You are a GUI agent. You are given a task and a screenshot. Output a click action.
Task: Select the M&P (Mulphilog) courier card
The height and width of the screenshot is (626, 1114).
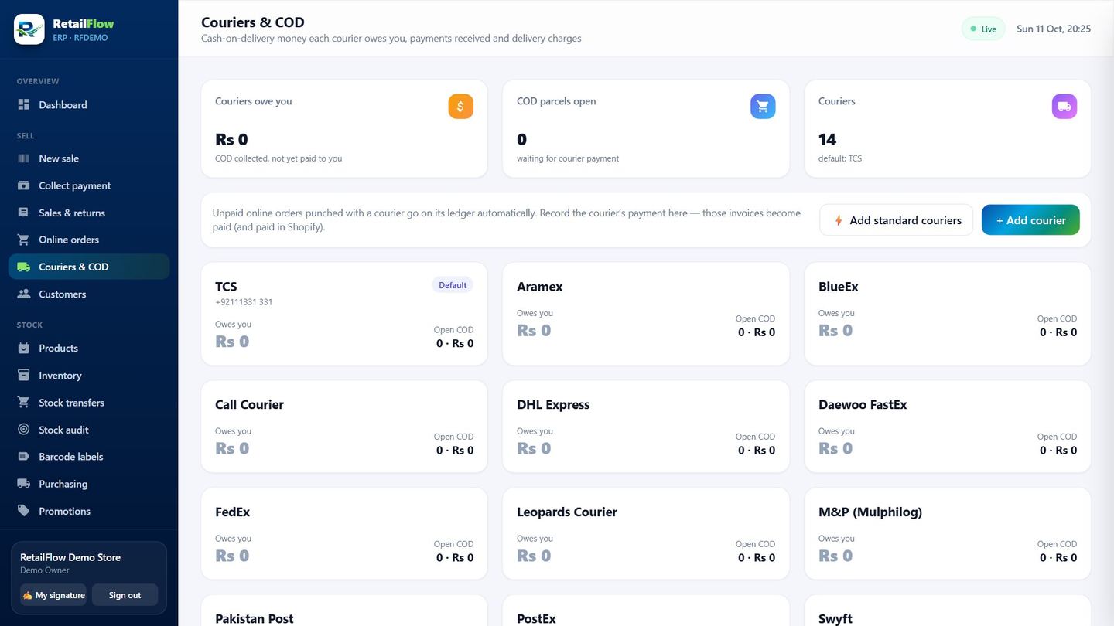coord(948,533)
